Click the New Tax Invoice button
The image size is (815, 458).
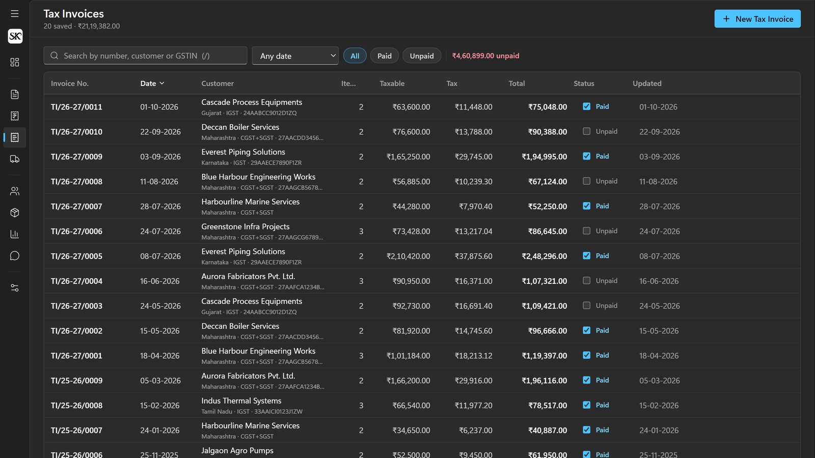pos(757,19)
